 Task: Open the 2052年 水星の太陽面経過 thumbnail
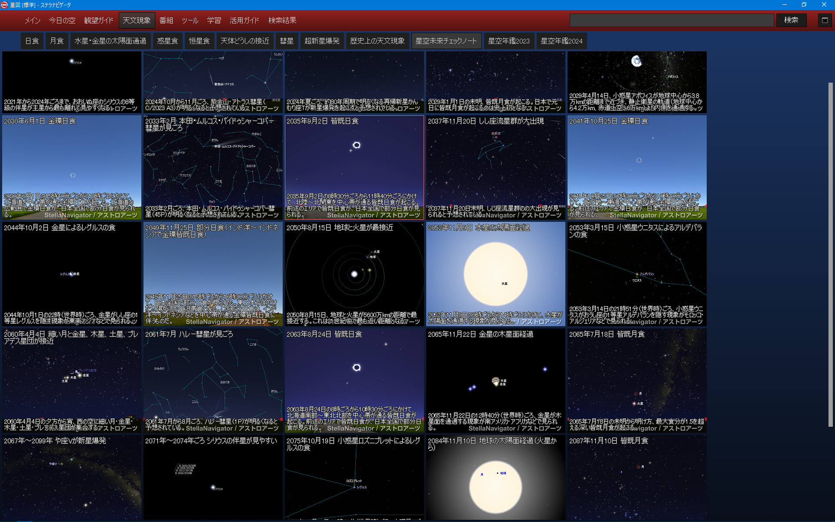[495, 274]
